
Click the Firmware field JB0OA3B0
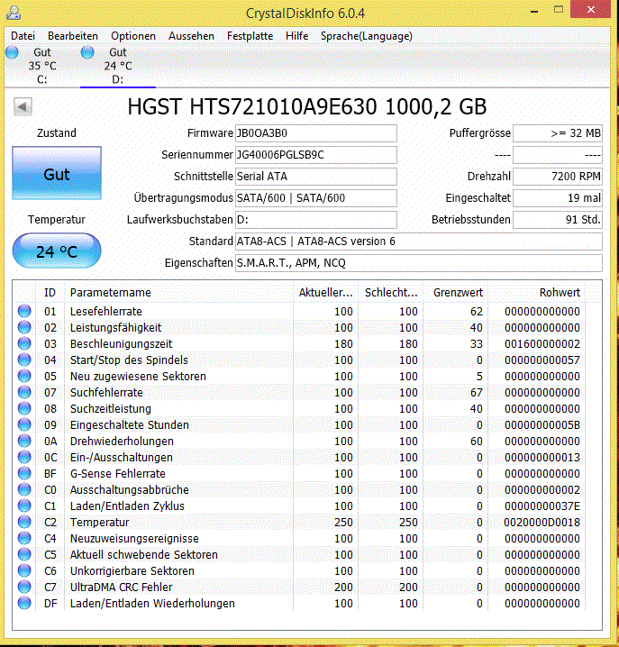[316, 133]
